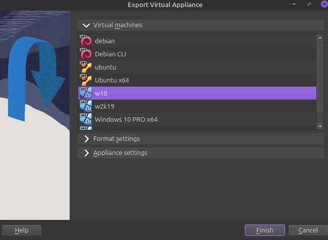Click the w10 Windows VM icon
Image resolution: width=328 pixels, height=240 pixels.
point(86,93)
